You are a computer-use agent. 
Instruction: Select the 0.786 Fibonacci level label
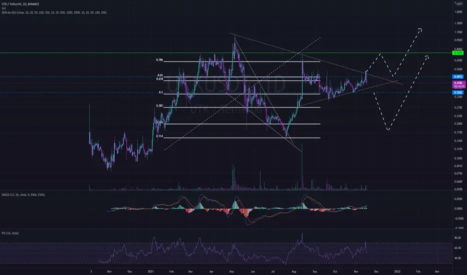coord(159,60)
